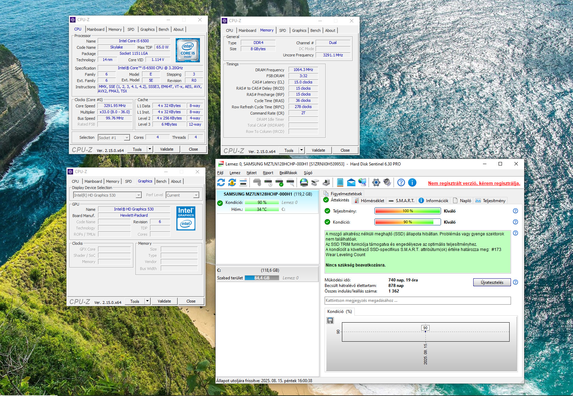This screenshot has width=573, height=396.
Task: Click the speaker sound toolbar icon
Action: (x=387, y=182)
